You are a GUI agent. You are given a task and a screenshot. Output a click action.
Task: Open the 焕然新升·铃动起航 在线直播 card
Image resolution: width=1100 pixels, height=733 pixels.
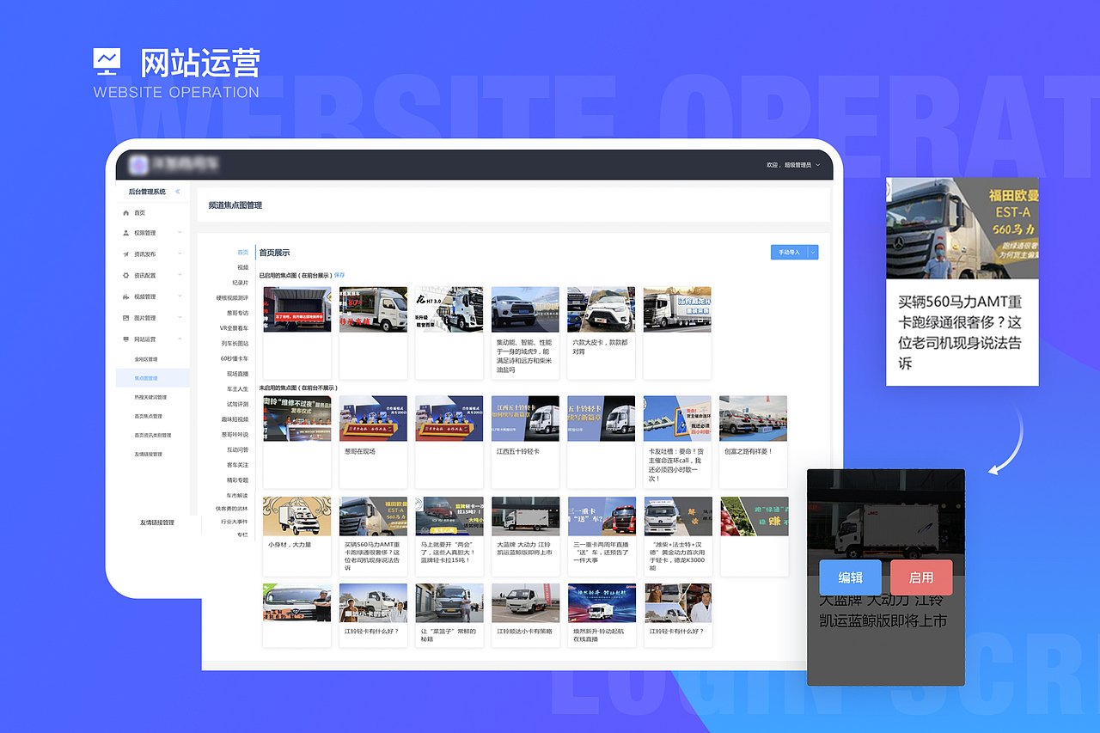601,615
